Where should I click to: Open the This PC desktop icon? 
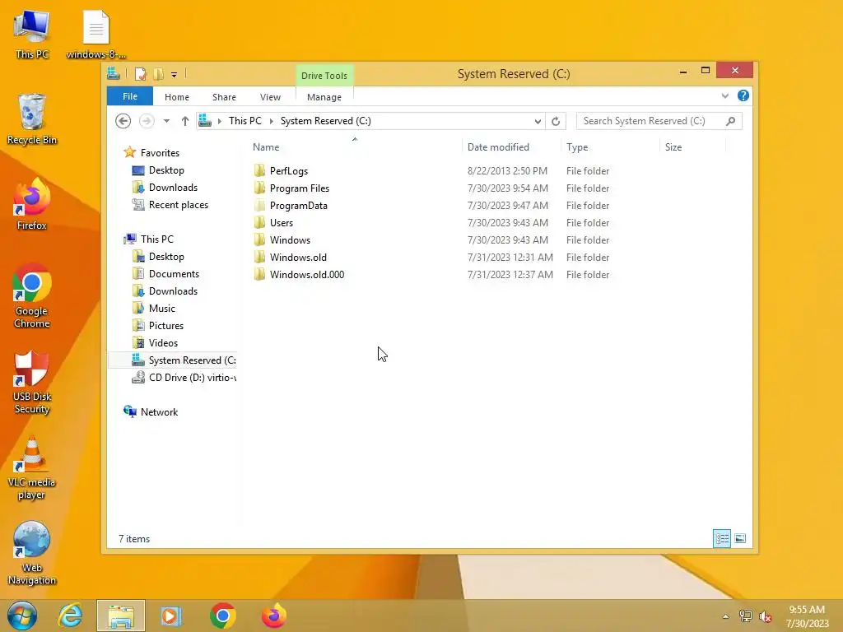point(32,33)
